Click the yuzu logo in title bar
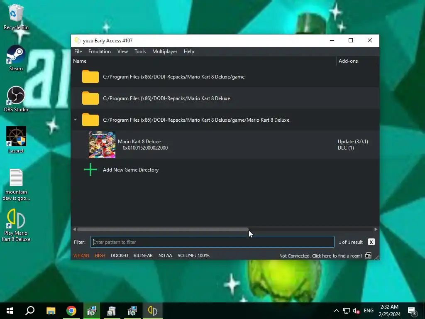The image size is (425, 319). pyautogui.click(x=78, y=40)
